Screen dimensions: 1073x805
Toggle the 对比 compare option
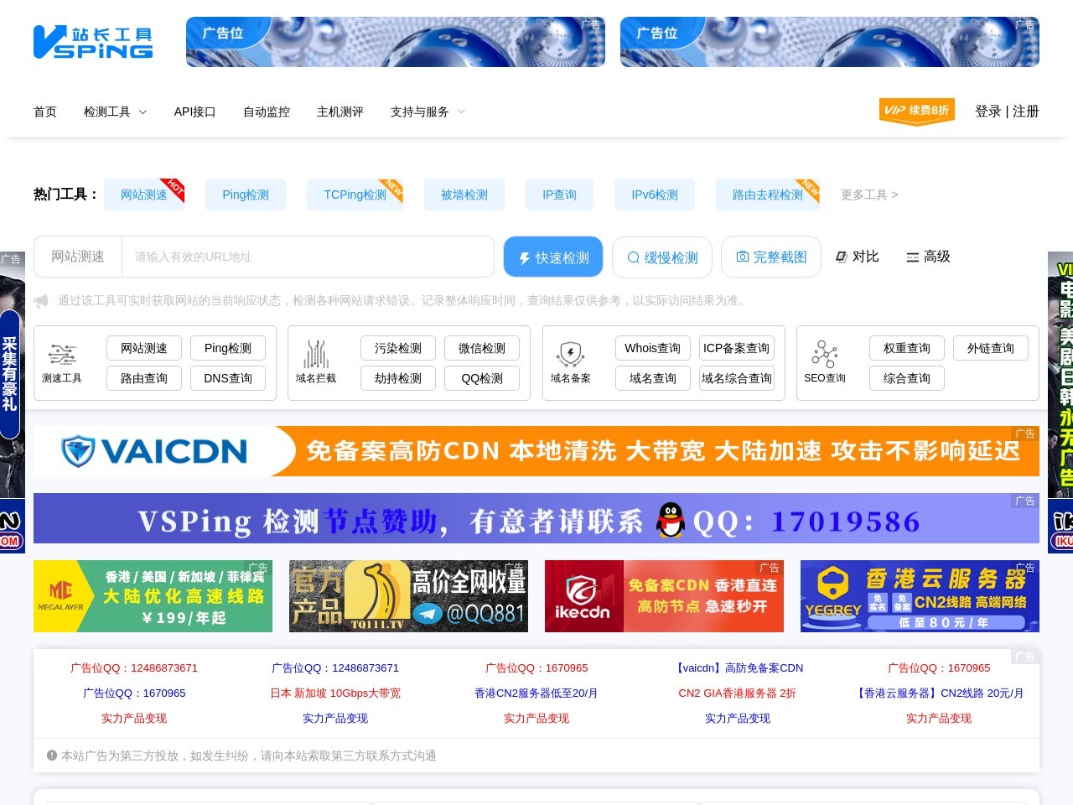[x=857, y=257]
